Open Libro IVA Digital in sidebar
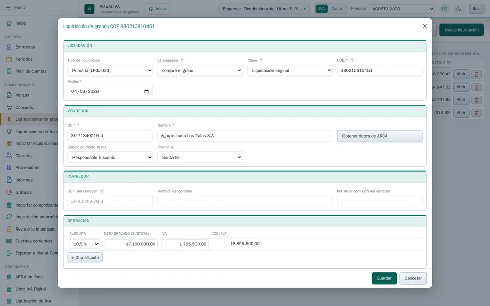Image resolution: width=490 pixels, height=306 pixels. (31, 289)
